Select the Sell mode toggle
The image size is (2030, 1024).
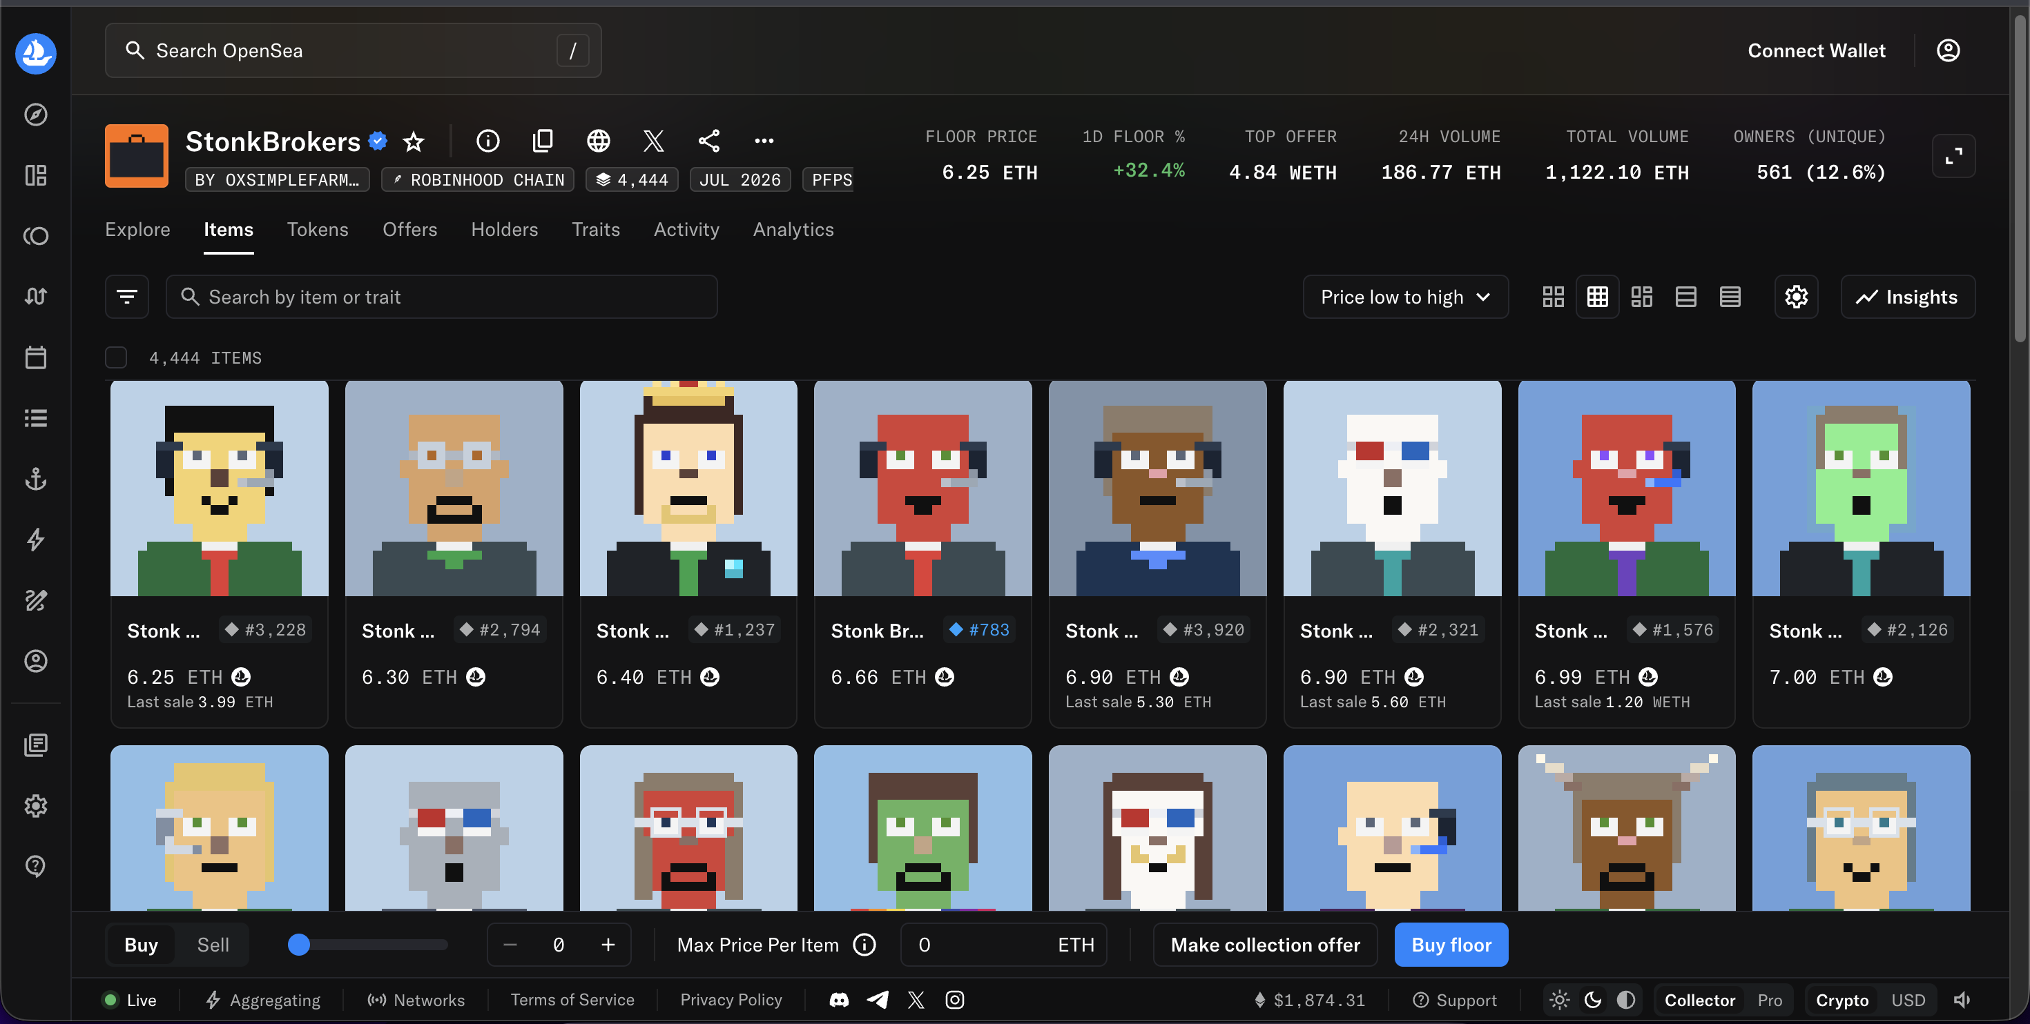[x=213, y=945]
